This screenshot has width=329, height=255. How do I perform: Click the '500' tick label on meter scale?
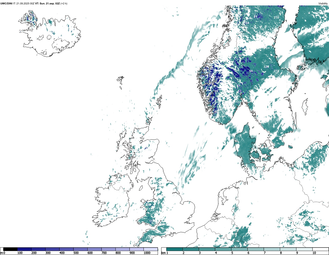click(76, 253)
